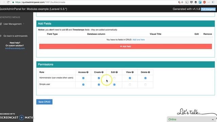Open the Trello extension icon
This screenshot has height=122, width=217.
200,2
